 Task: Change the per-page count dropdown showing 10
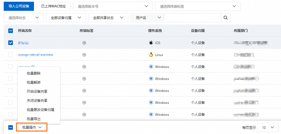click(268, 127)
